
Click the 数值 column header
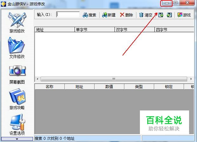109,87
